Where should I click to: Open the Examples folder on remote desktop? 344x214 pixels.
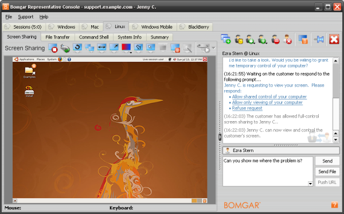30,71
